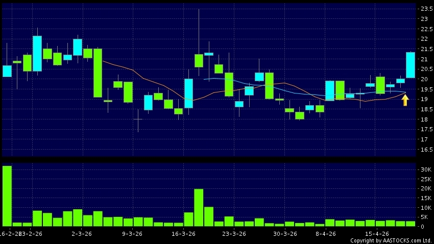
Task: Select the 5K volume axis label
Action: click(x=424, y=217)
